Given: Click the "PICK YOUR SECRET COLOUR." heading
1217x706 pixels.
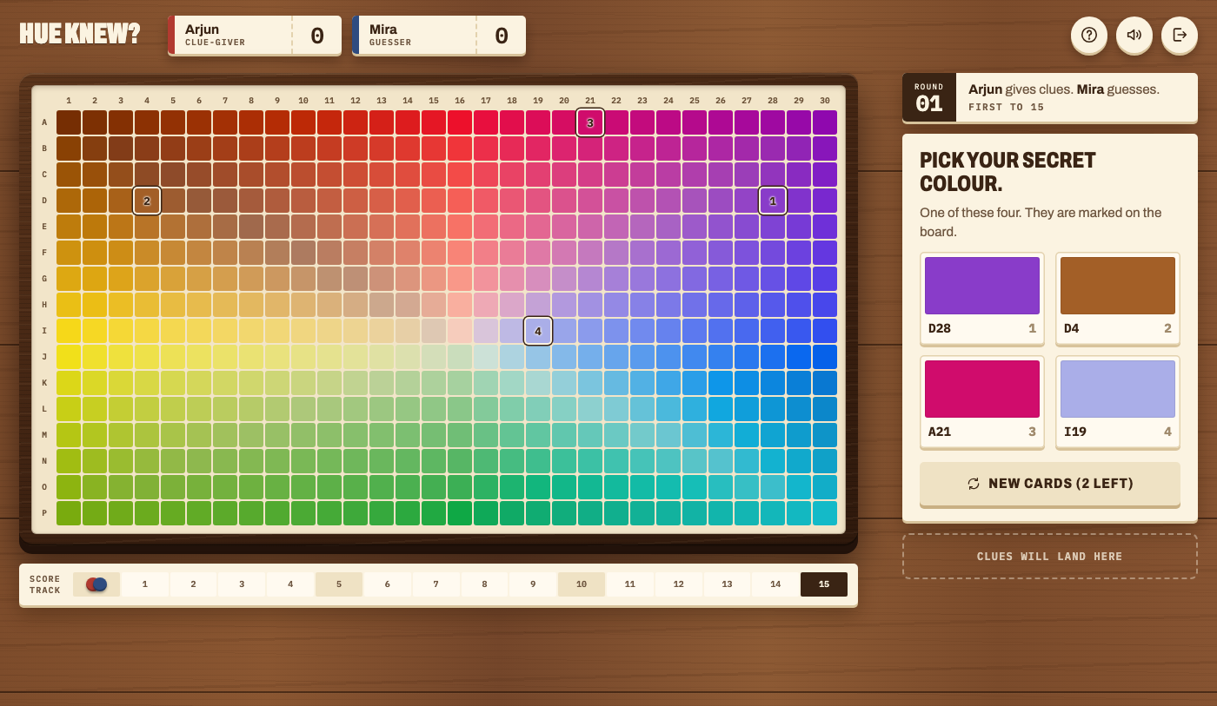Looking at the screenshot, I should (x=1008, y=172).
